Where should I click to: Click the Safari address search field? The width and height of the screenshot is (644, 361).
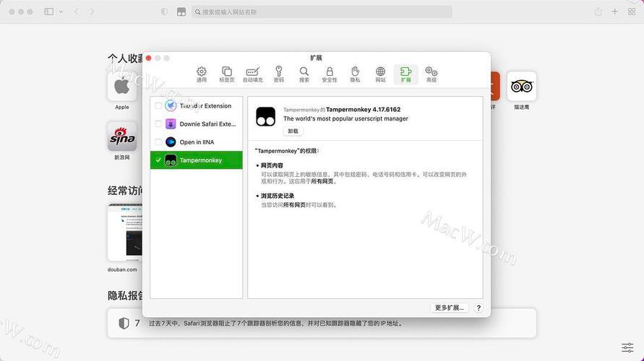(x=322, y=12)
